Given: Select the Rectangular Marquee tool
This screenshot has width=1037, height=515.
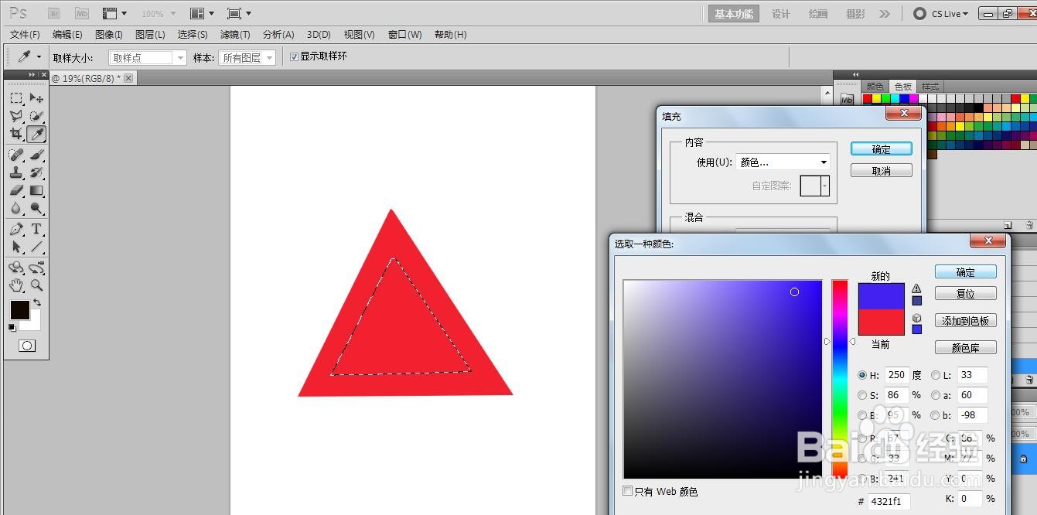Looking at the screenshot, I should (16, 98).
